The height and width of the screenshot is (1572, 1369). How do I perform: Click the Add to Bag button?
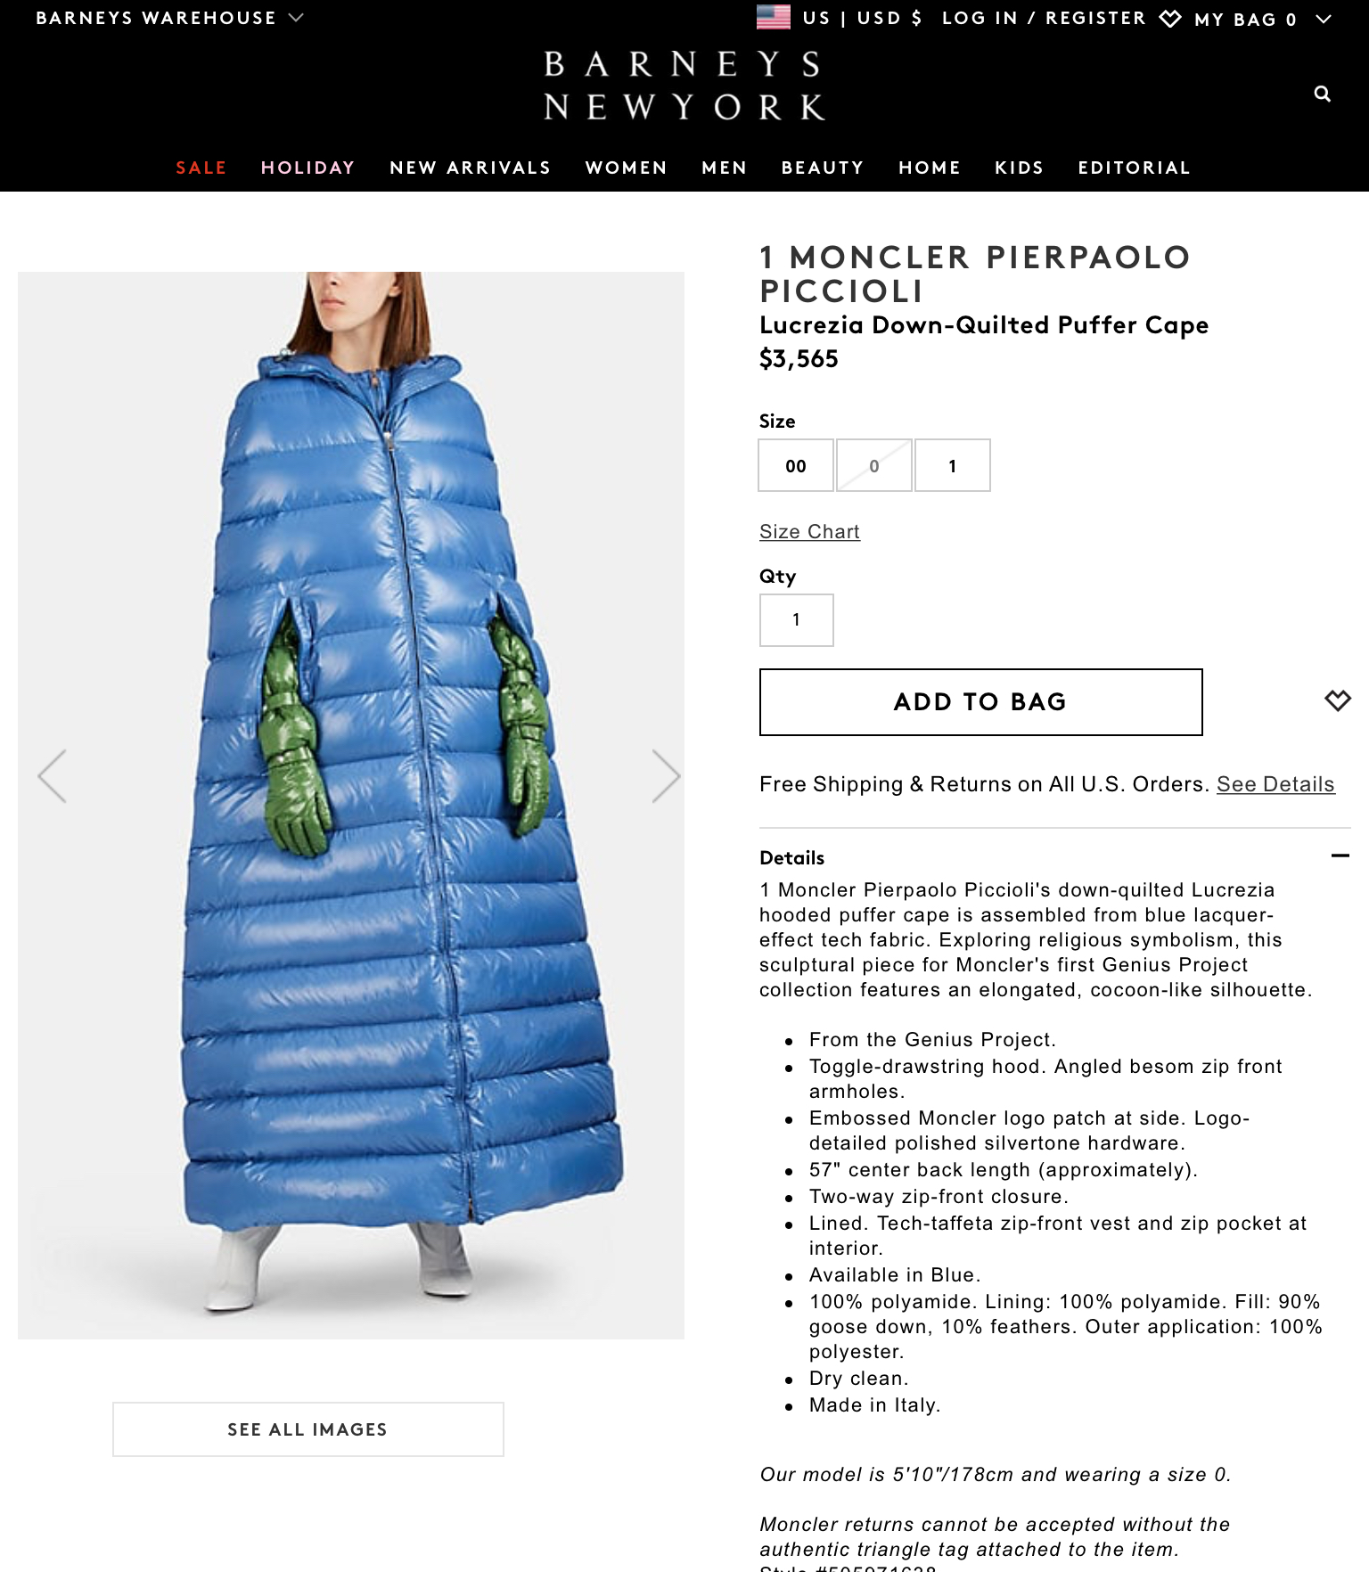[980, 702]
